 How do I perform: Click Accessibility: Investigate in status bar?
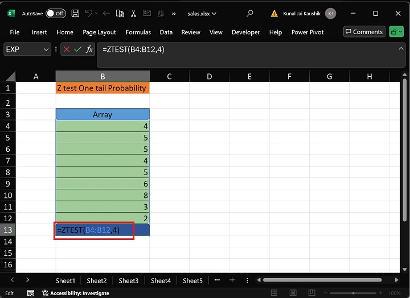coord(76,293)
